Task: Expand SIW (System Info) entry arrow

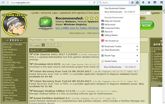Action: pyautogui.click(x=31, y=54)
